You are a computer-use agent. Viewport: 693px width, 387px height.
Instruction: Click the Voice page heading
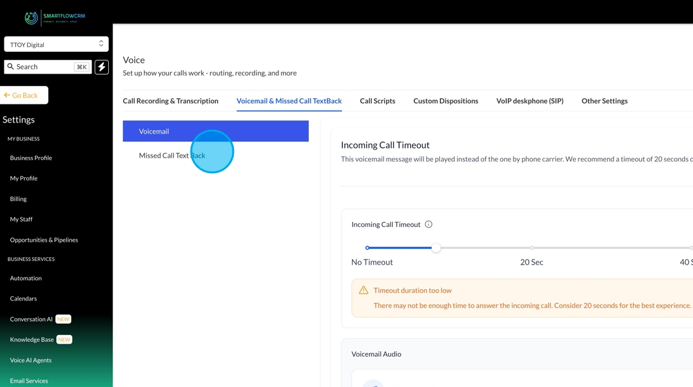click(x=134, y=59)
